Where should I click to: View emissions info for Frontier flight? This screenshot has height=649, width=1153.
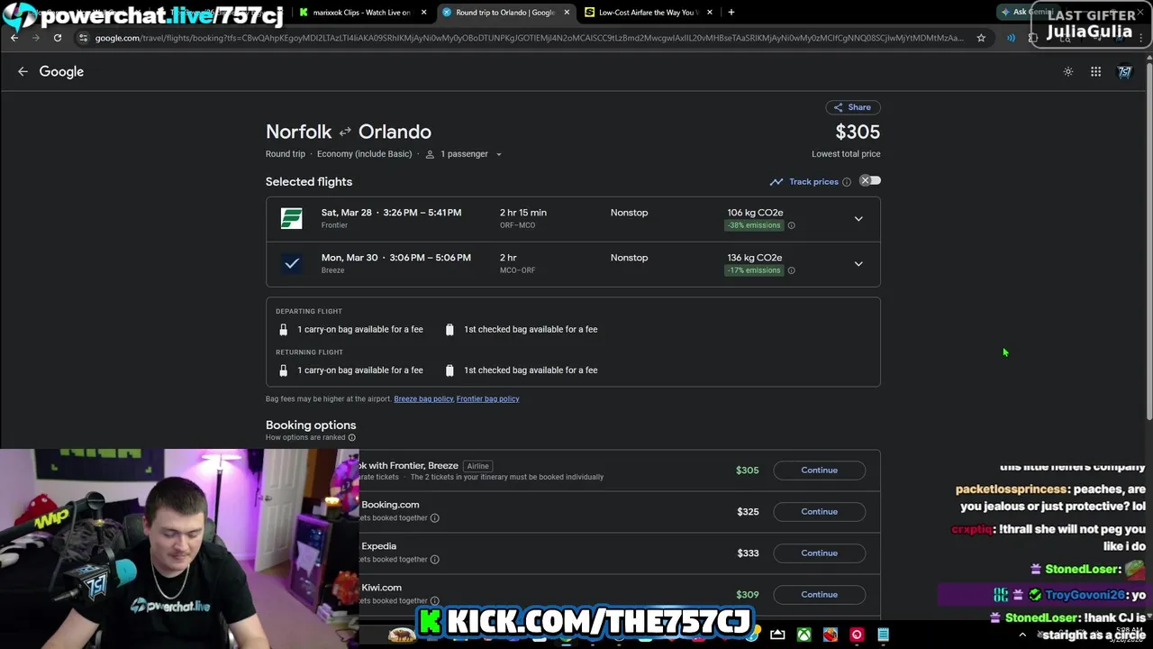pyautogui.click(x=791, y=225)
